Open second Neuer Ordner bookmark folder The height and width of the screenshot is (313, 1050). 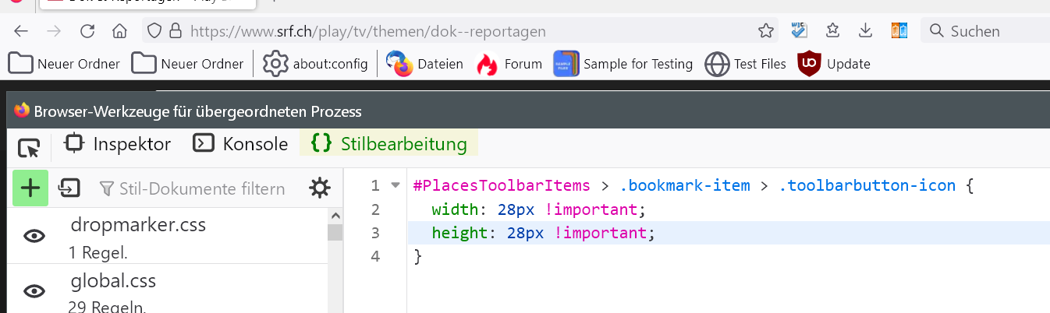tap(187, 64)
